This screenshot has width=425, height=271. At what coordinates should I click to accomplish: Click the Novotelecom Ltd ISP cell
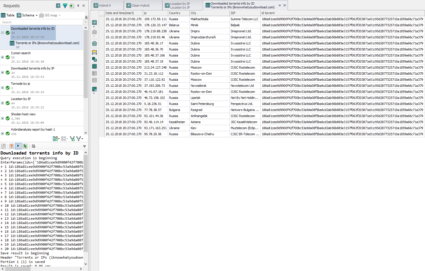click(245, 86)
